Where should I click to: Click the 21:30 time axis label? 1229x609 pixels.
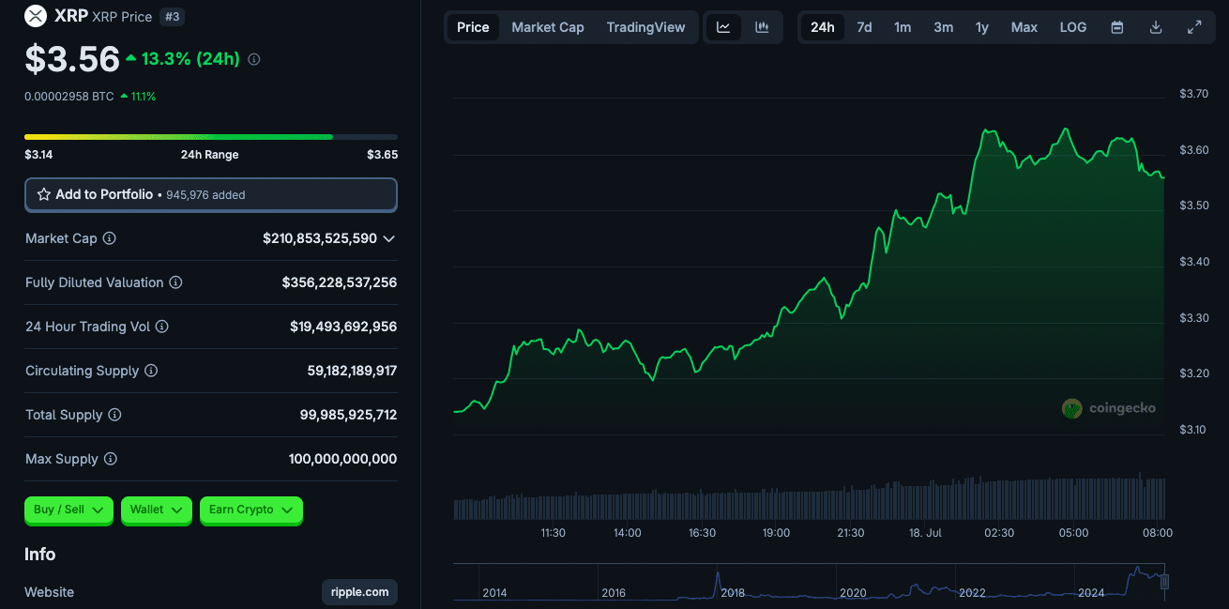tap(851, 533)
